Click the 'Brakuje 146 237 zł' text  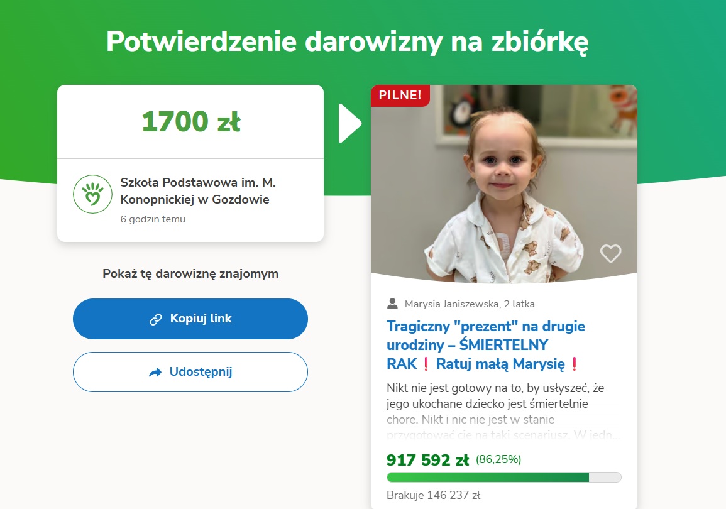click(434, 495)
